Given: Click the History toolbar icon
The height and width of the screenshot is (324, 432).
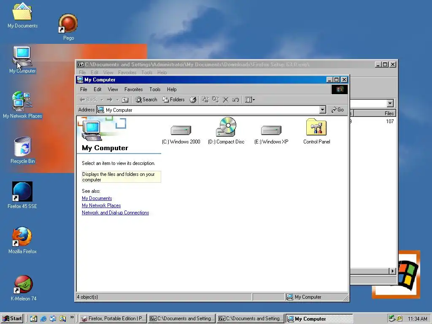Looking at the screenshot, I should click(193, 100).
